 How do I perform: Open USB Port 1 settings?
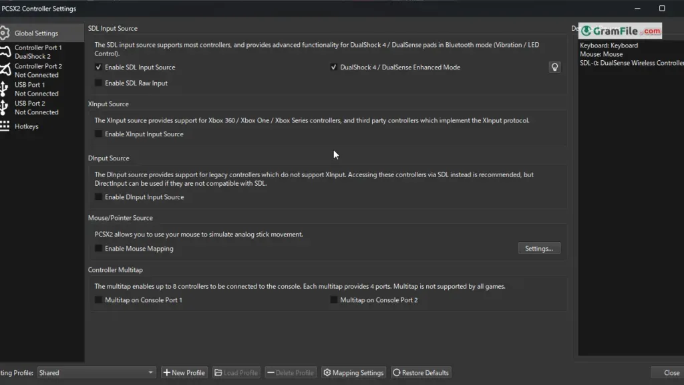click(x=42, y=89)
